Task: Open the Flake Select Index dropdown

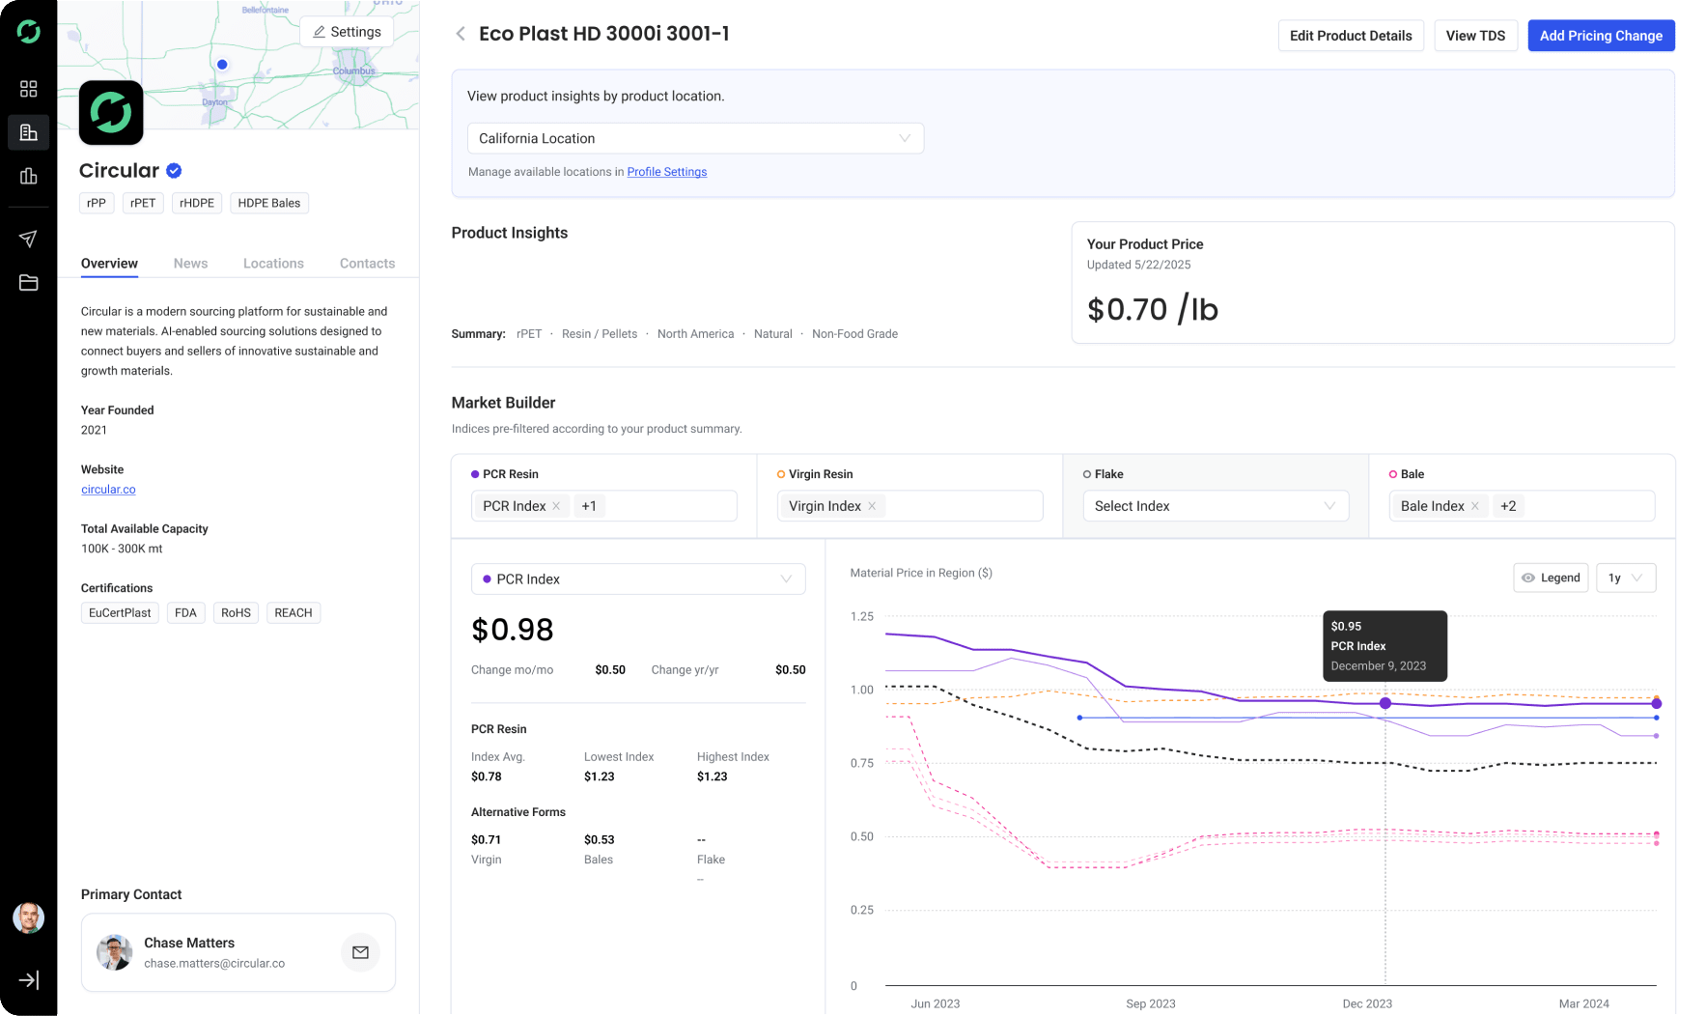Action: [x=1216, y=506]
